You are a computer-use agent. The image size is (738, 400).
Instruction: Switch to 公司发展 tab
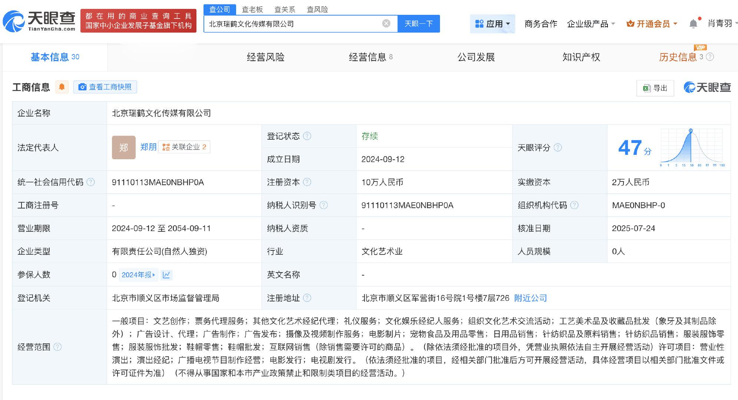pos(476,57)
